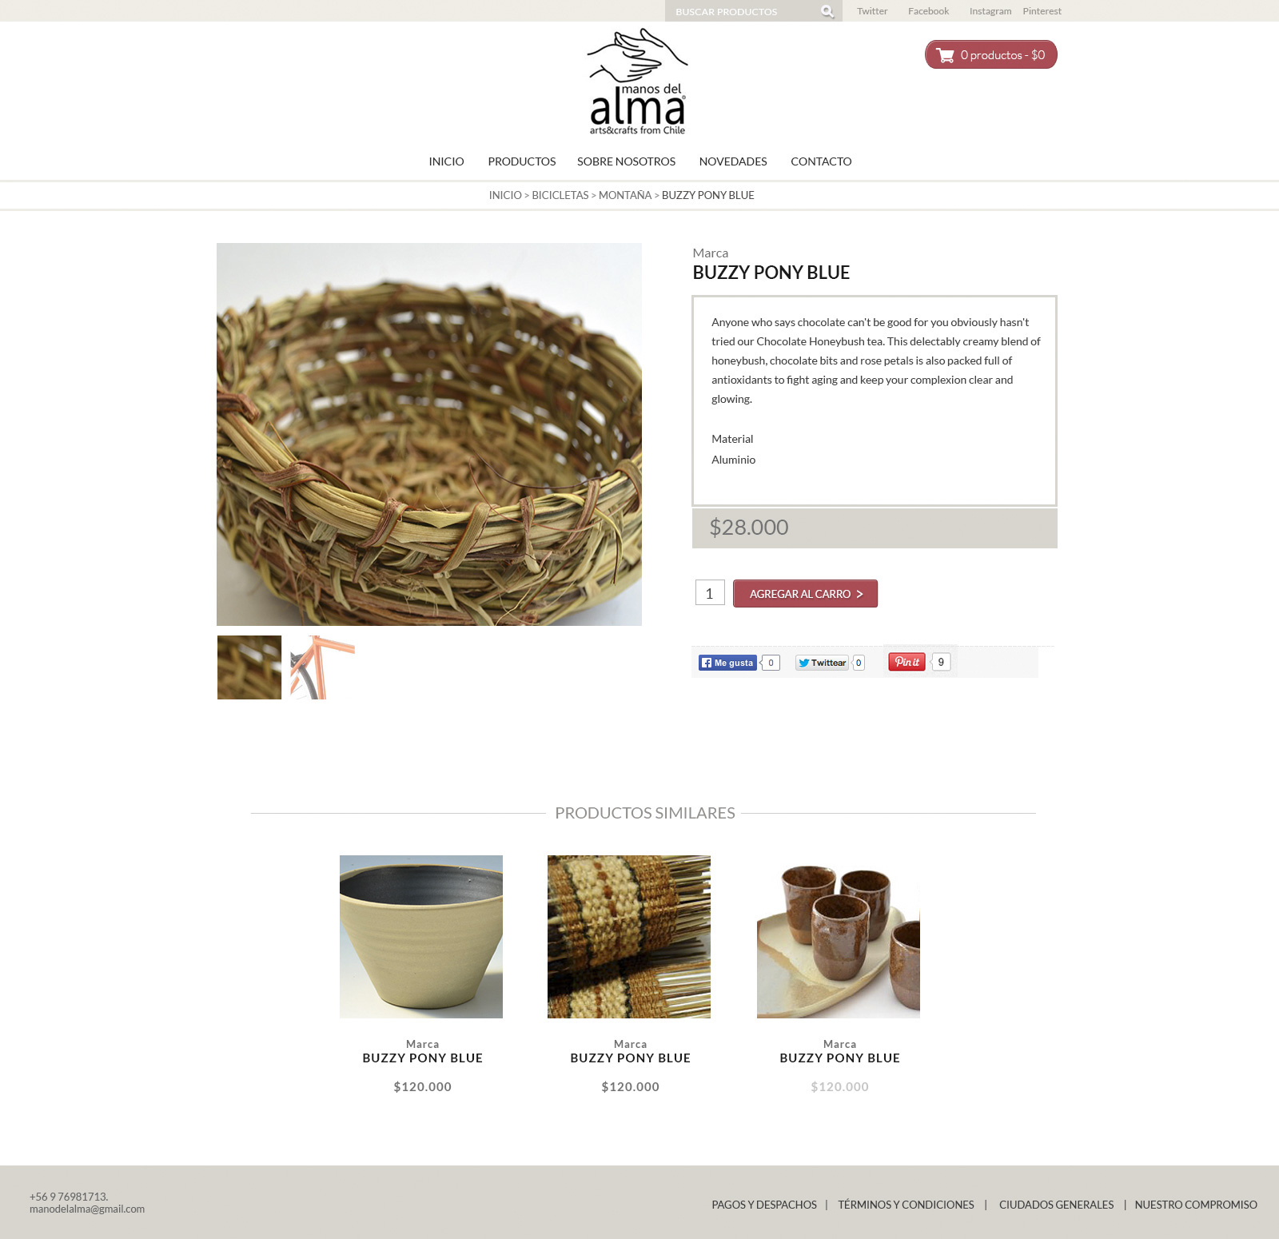Follow the BICICLETAS breadcrumb link

coord(560,195)
